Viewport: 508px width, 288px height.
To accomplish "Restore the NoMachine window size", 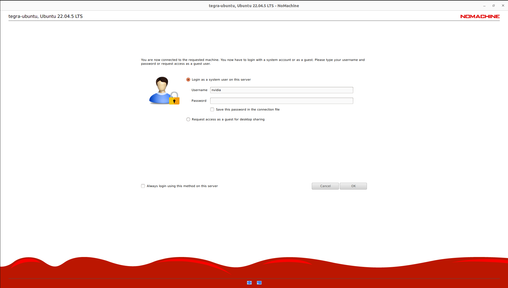I will (x=493, y=6).
